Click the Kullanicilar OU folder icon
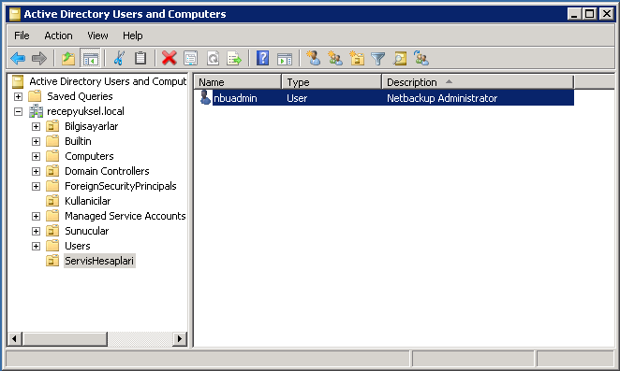 pos(52,201)
